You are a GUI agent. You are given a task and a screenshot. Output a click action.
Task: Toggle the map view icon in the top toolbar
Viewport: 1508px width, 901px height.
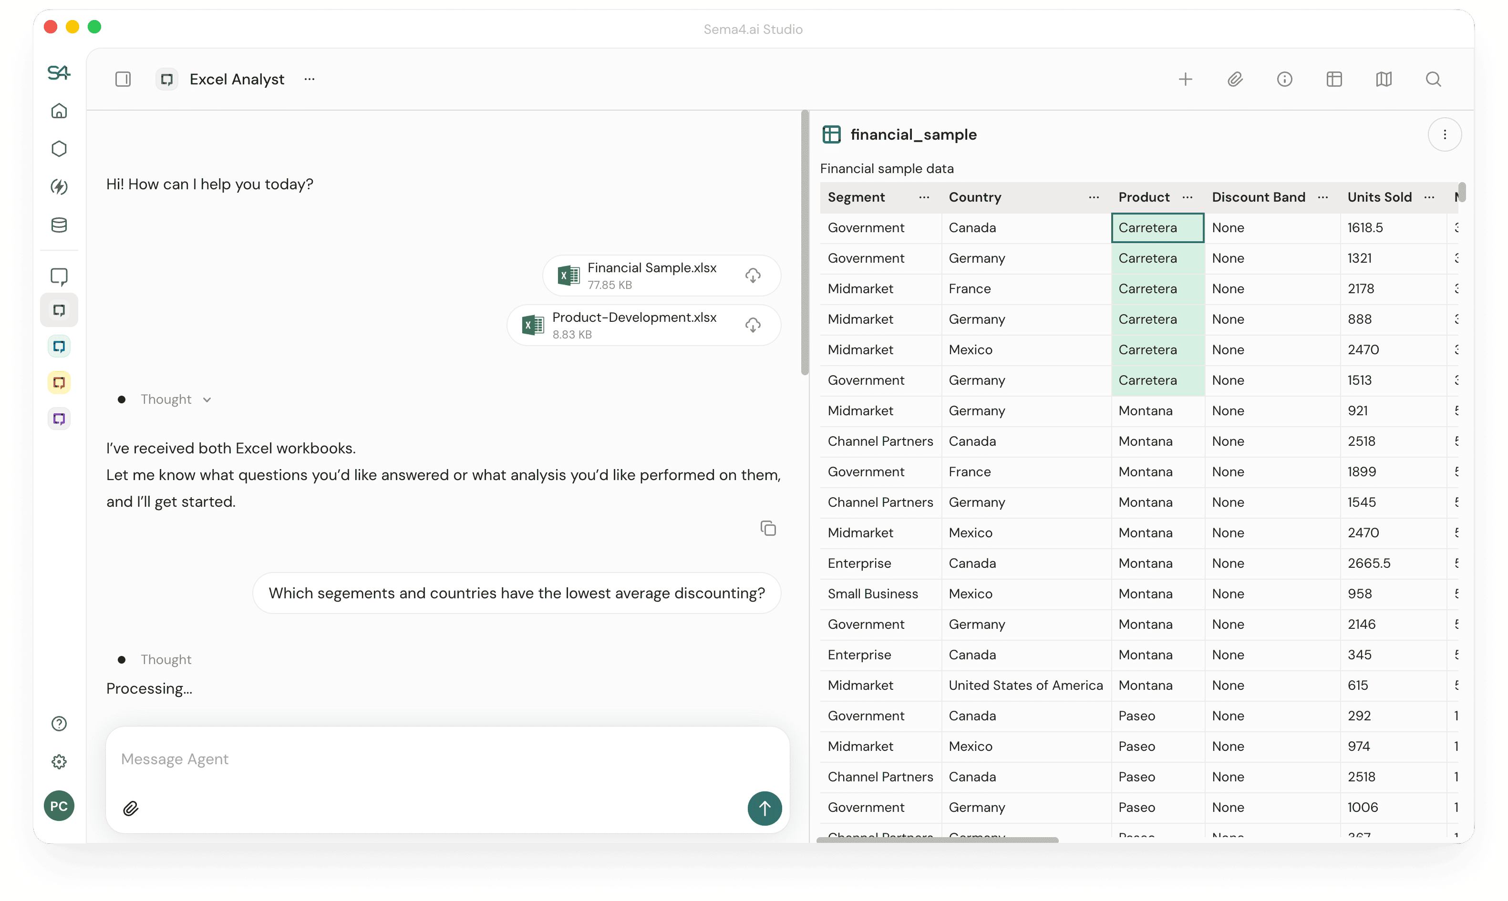click(x=1384, y=80)
